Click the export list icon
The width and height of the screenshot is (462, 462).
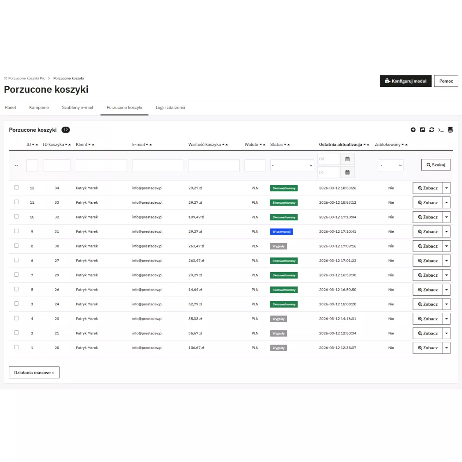tap(422, 130)
